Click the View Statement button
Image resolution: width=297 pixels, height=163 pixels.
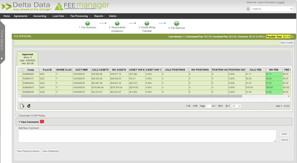(x=51, y=151)
